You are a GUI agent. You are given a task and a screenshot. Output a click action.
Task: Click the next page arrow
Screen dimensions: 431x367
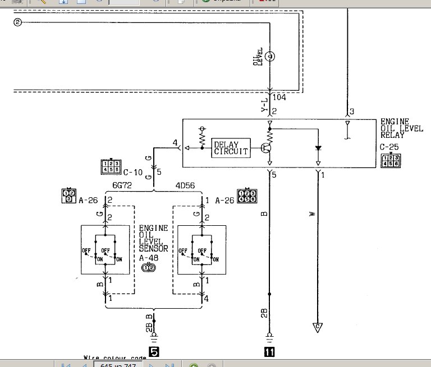coord(152,365)
